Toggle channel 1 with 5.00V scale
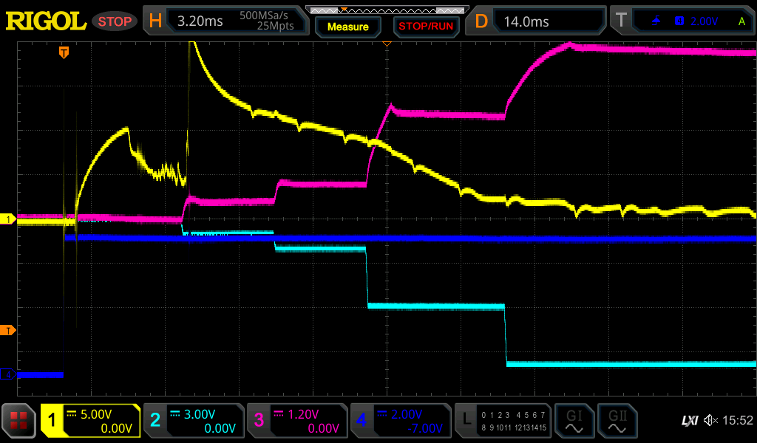The width and height of the screenshot is (757, 443). (90, 421)
